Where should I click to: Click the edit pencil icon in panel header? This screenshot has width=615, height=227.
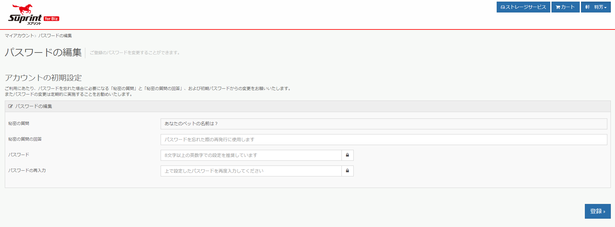tap(11, 106)
